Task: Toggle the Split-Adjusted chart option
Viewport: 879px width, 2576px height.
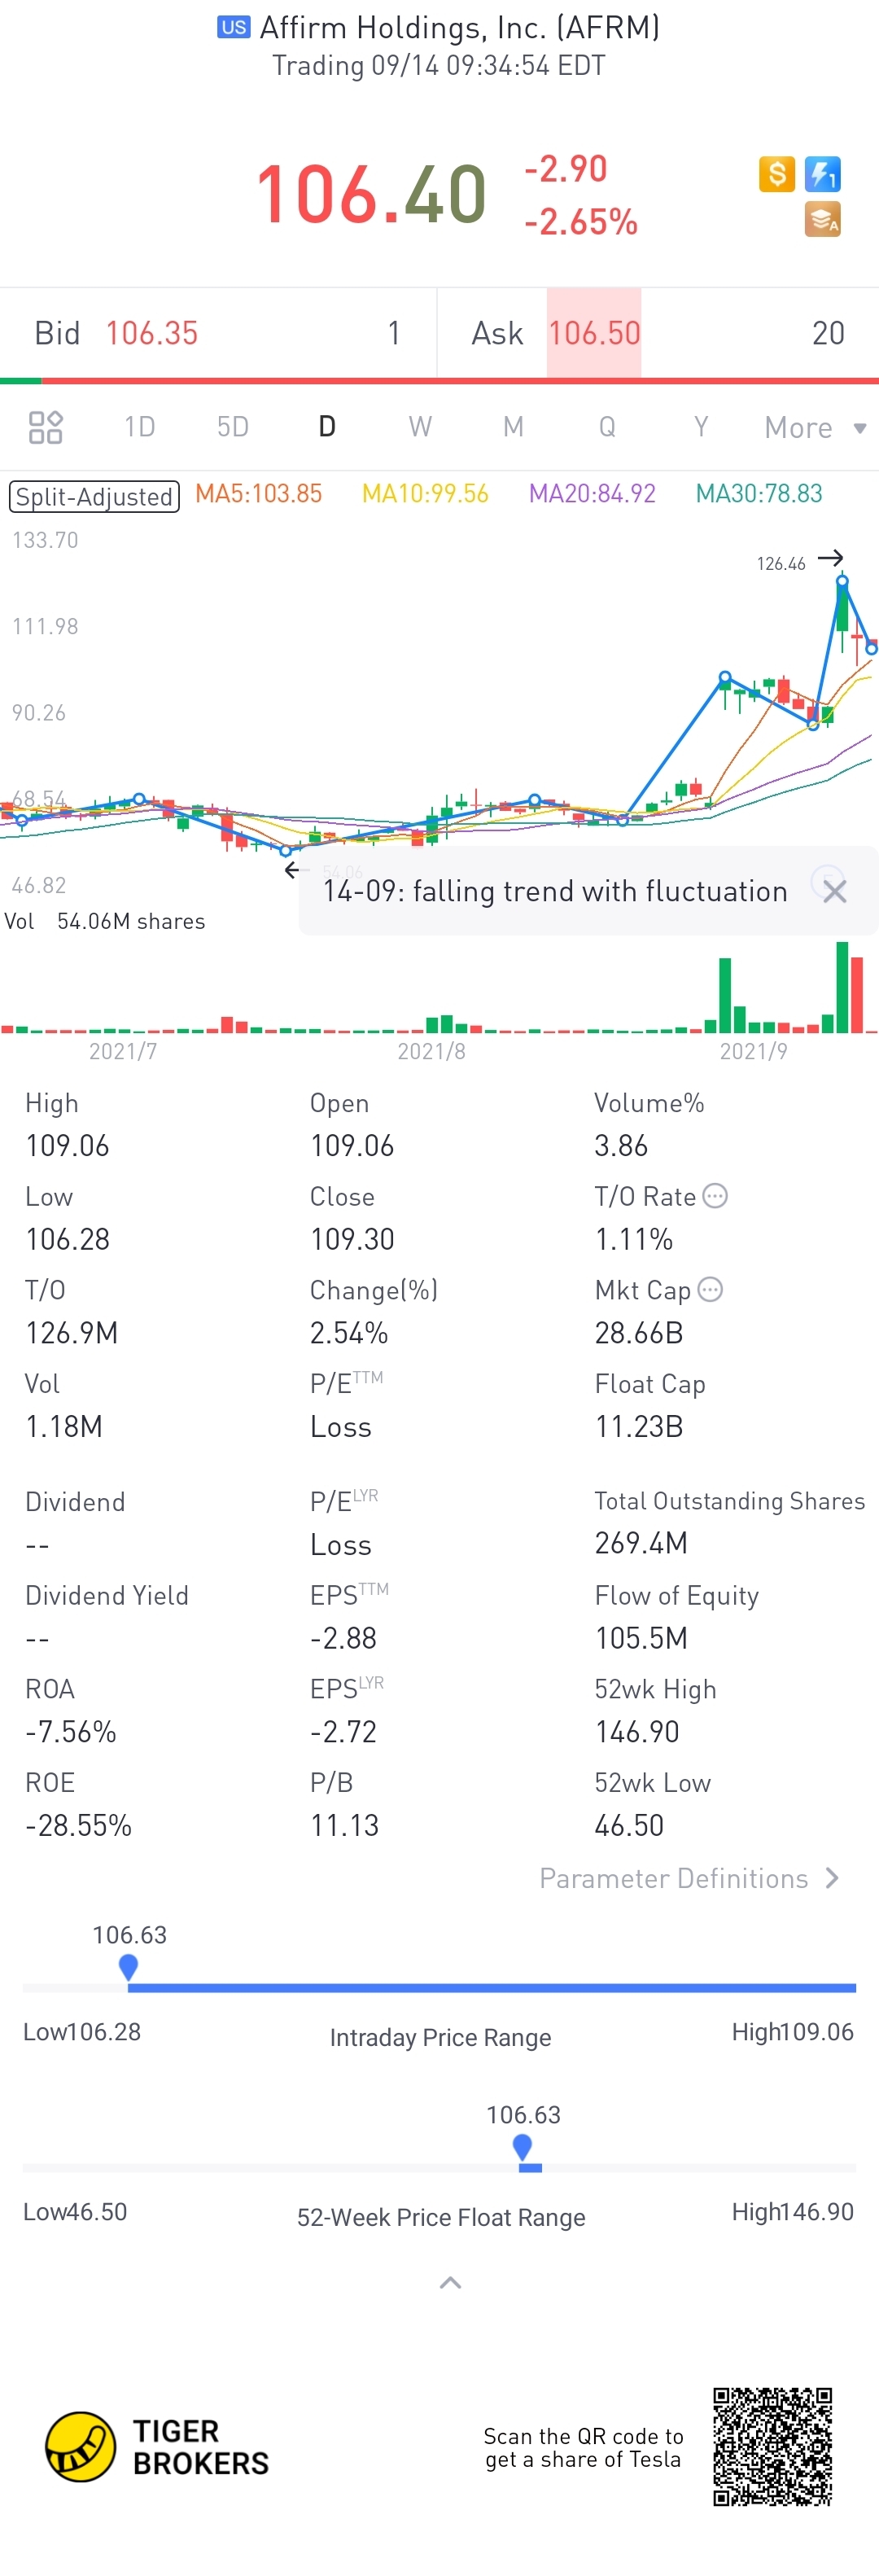Action: point(94,496)
